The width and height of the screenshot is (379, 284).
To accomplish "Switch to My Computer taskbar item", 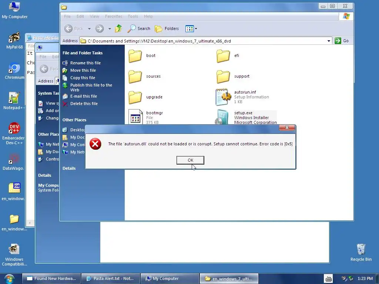I will [170, 278].
